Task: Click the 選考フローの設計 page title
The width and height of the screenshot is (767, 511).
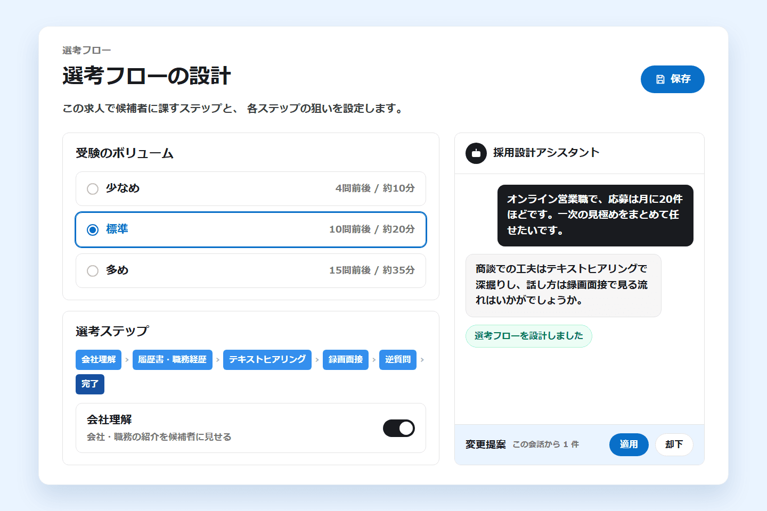Action: (146, 76)
